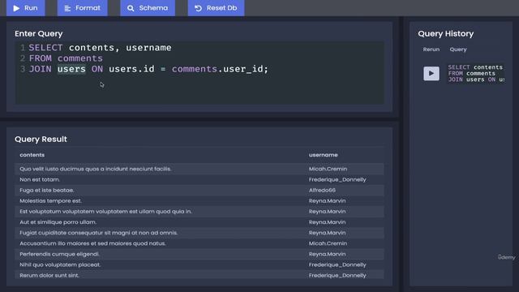The height and width of the screenshot is (292, 519).
Task: Click 'Reyna.Marvin' beside 'Molestias tempore est.'
Action: click(x=327, y=200)
